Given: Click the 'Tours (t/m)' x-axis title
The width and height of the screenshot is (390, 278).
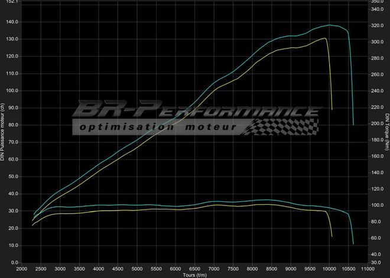Looking at the screenshot, I should tap(194, 274).
